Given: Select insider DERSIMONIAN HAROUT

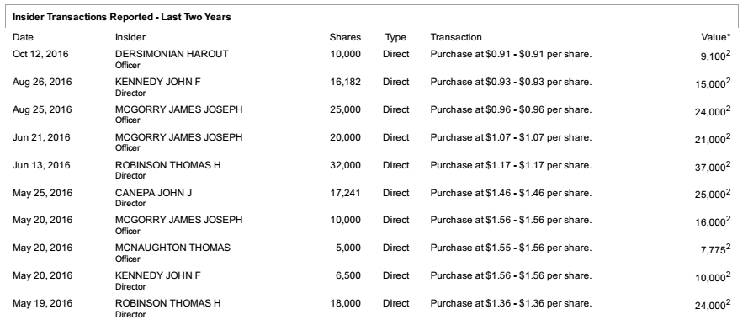Looking at the screenshot, I should tap(172, 54).
